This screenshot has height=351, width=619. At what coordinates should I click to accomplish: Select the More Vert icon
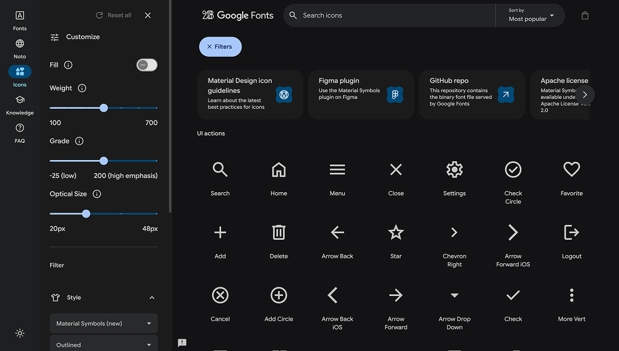(571, 295)
